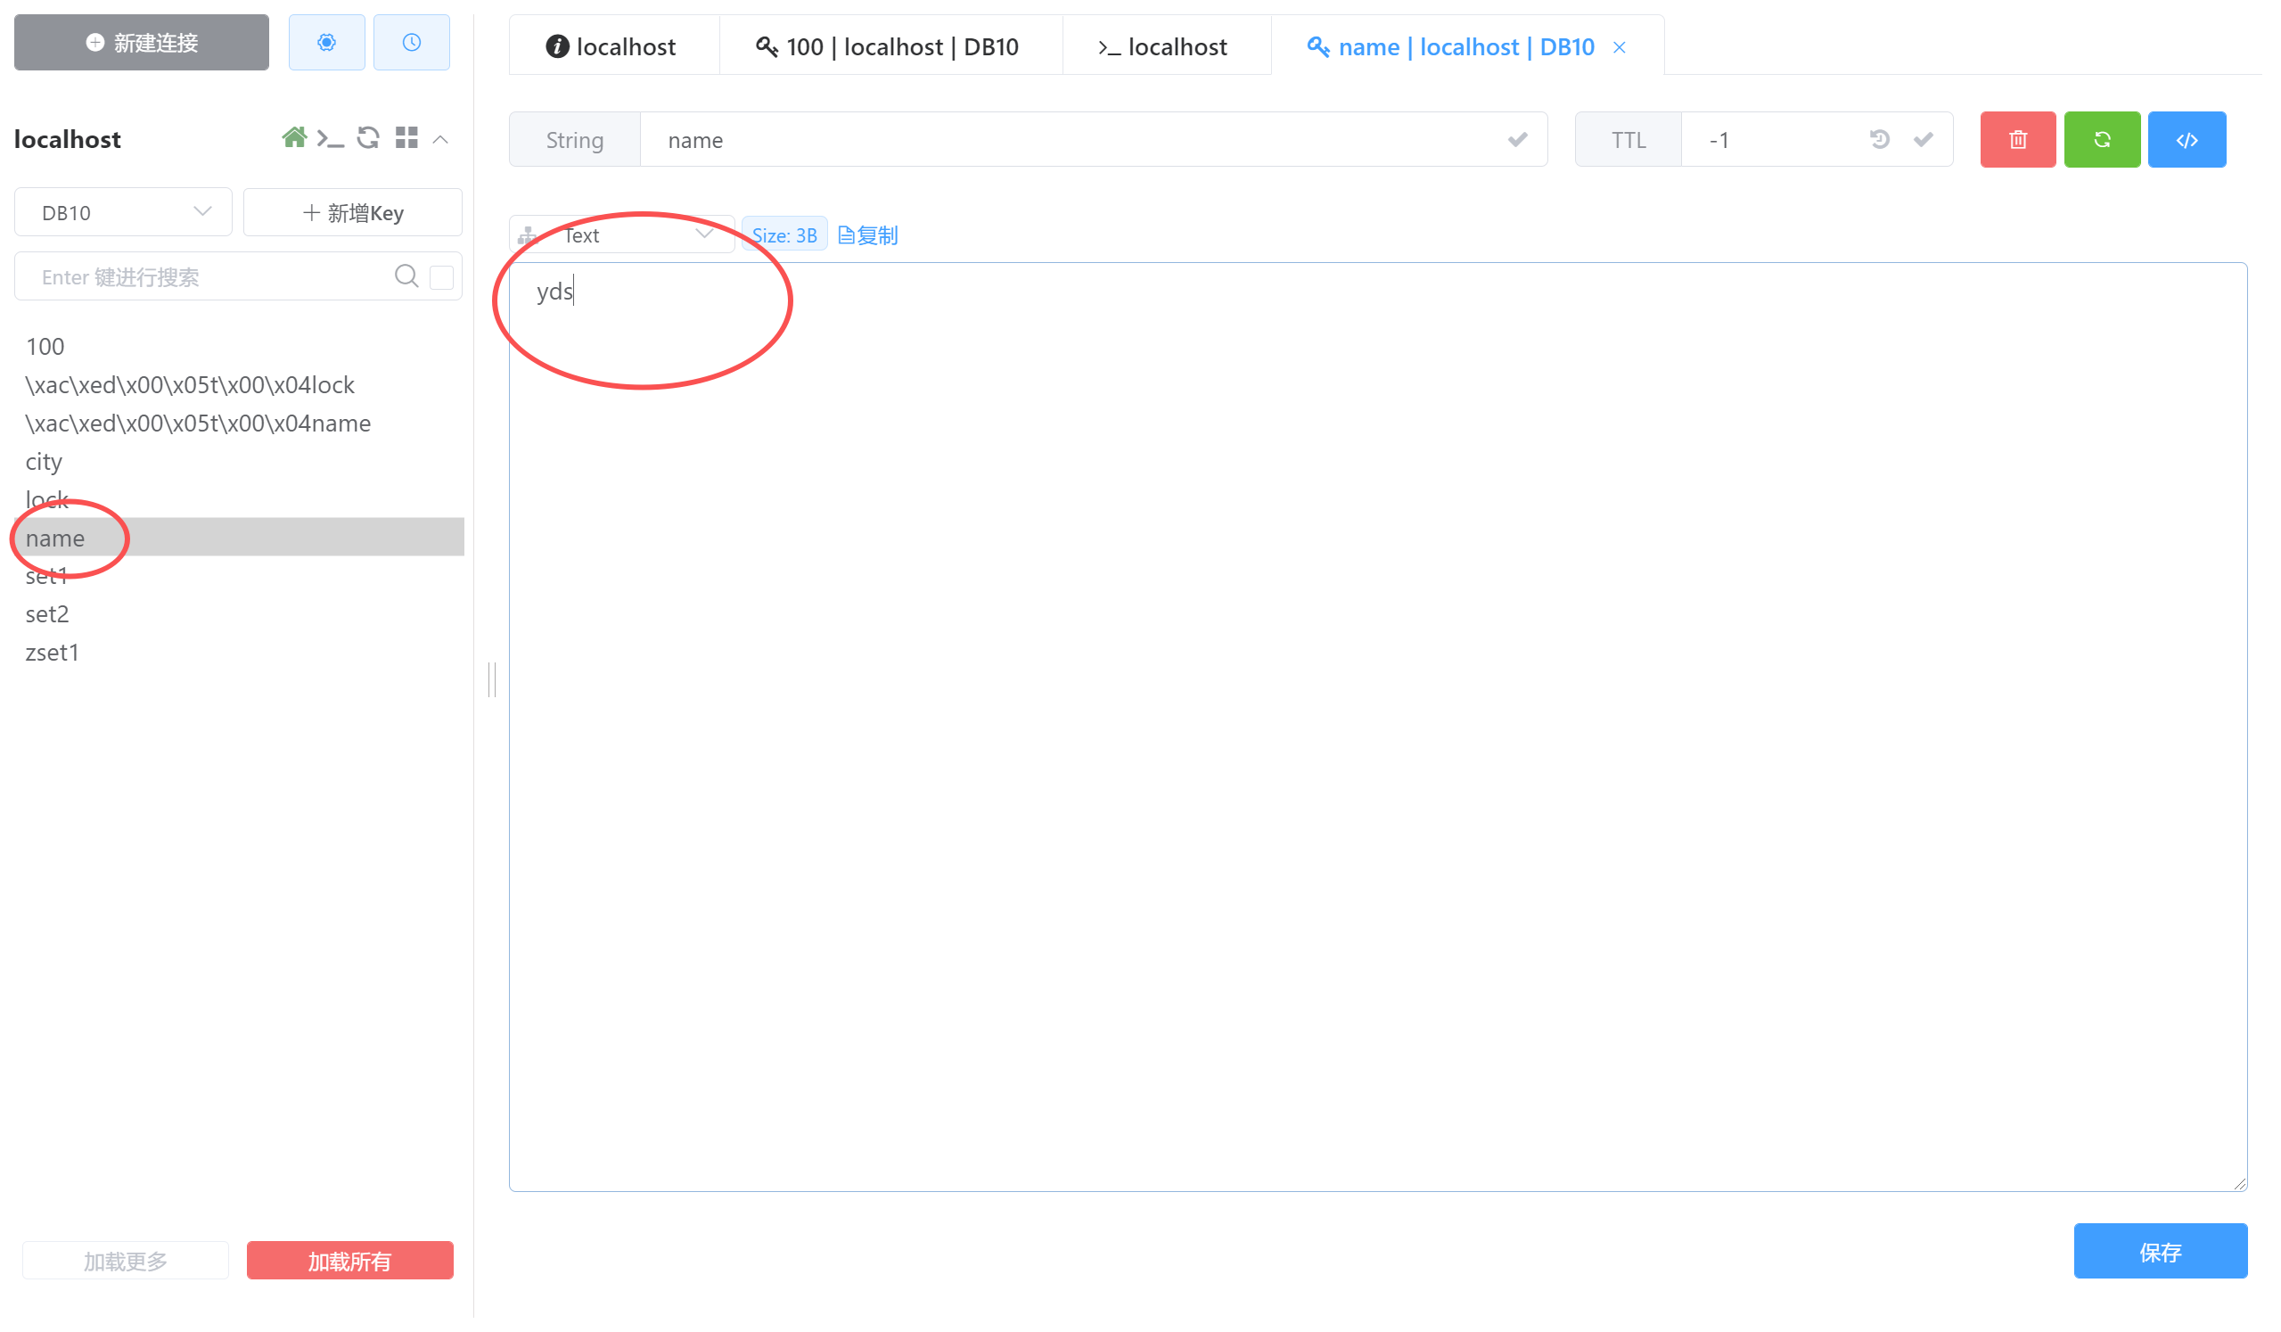Open console via terminal icon in sidebar

coord(331,139)
